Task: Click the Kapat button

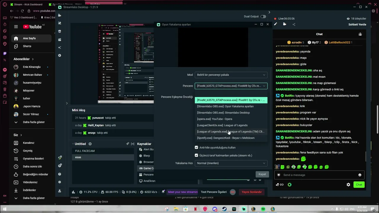Action: pyautogui.click(x=262, y=174)
